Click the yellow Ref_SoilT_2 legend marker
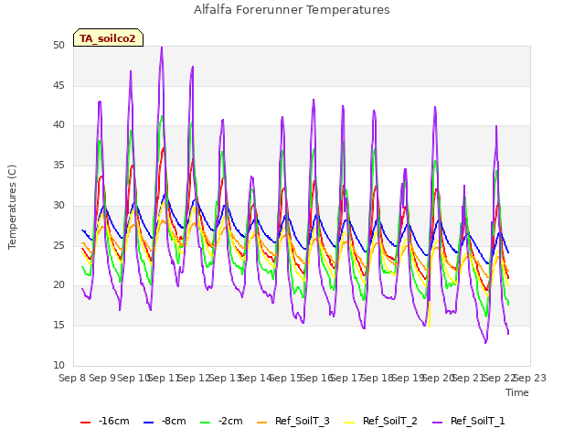 tap(349, 423)
